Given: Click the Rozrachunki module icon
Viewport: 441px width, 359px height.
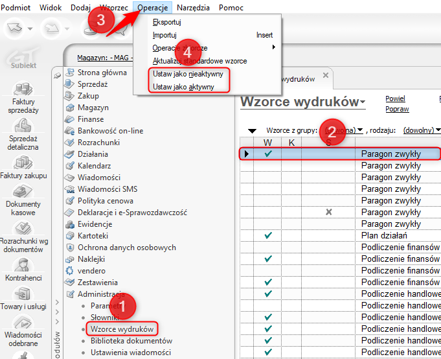Looking at the screenshot, I should click(69, 143).
